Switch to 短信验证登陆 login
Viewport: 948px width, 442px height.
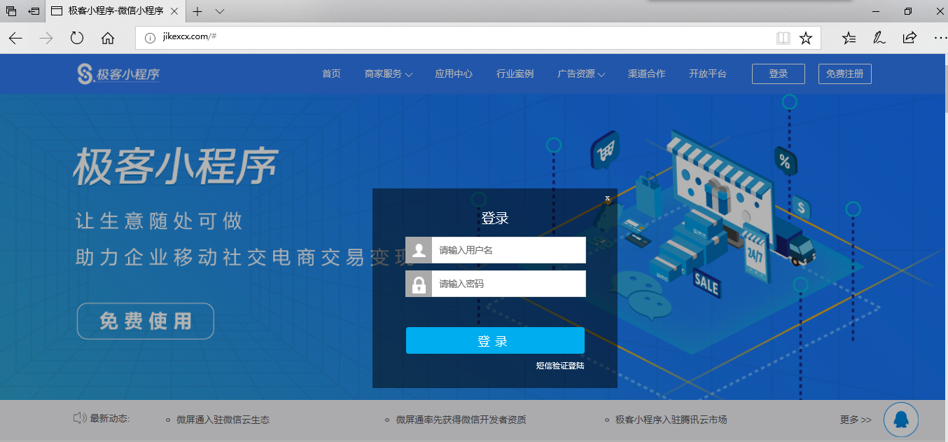[x=560, y=365]
